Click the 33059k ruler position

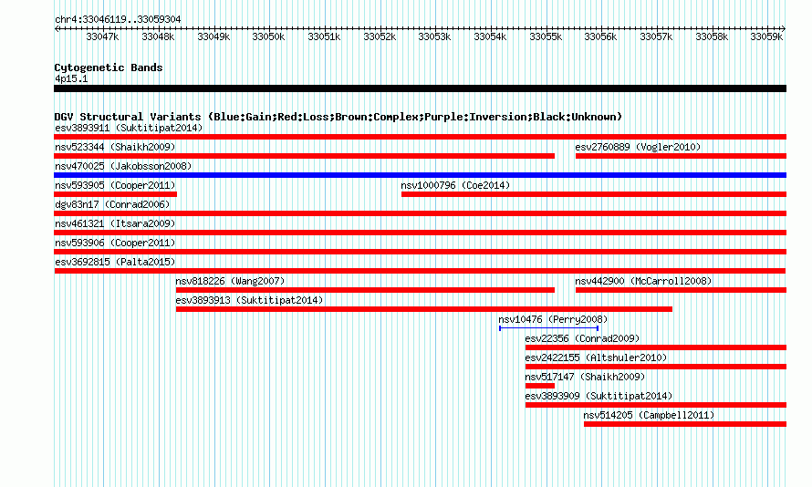tap(766, 36)
